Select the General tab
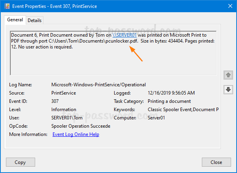Image resolution: width=237 pixels, height=173 pixels. [15, 20]
